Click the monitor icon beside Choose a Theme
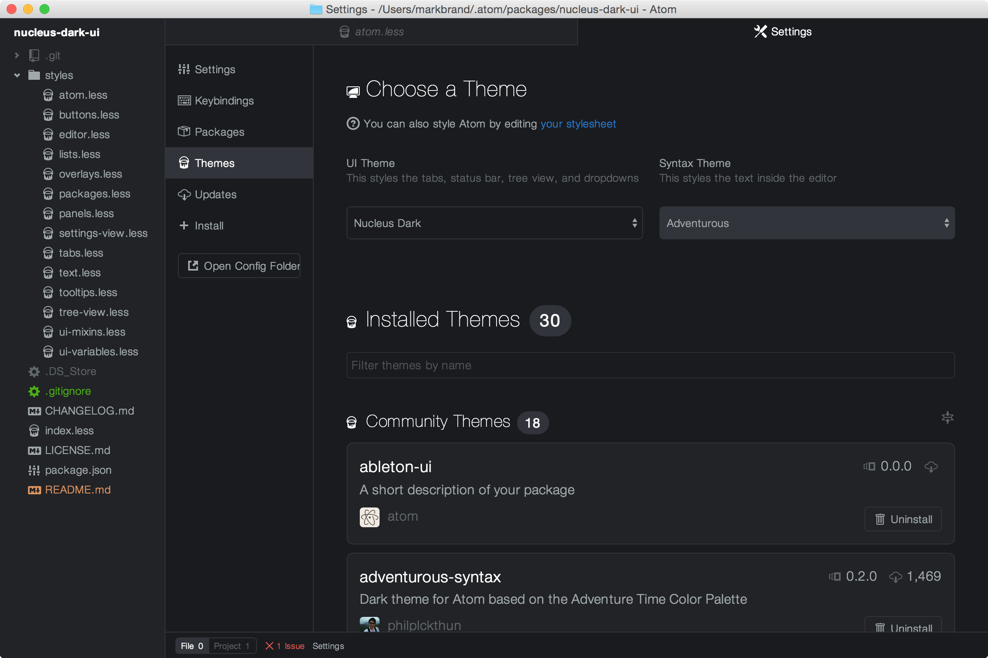The image size is (988, 658). point(353,92)
